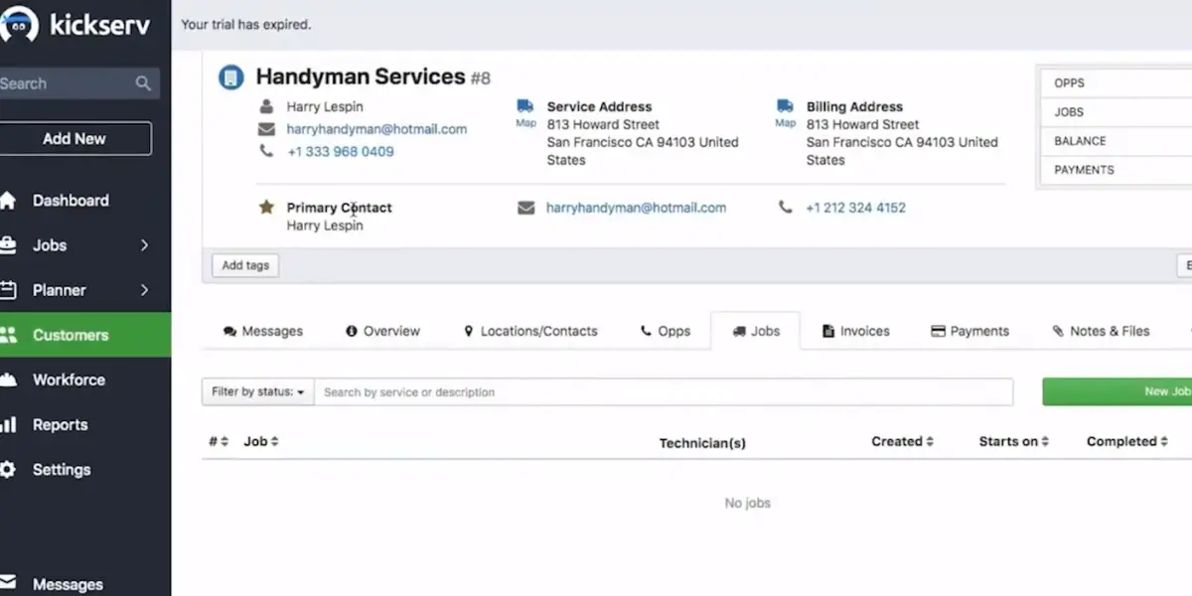Viewport: 1192px width, 596px height.
Task: Open the Filter by status dropdown
Action: pyautogui.click(x=258, y=391)
